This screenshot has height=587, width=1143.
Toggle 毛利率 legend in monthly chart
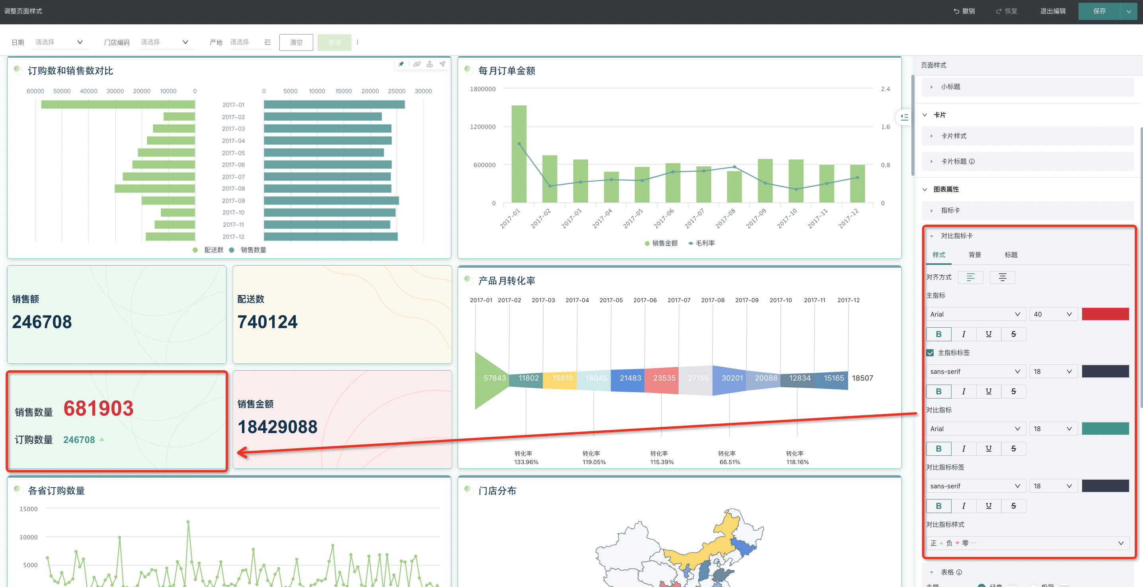tap(701, 243)
